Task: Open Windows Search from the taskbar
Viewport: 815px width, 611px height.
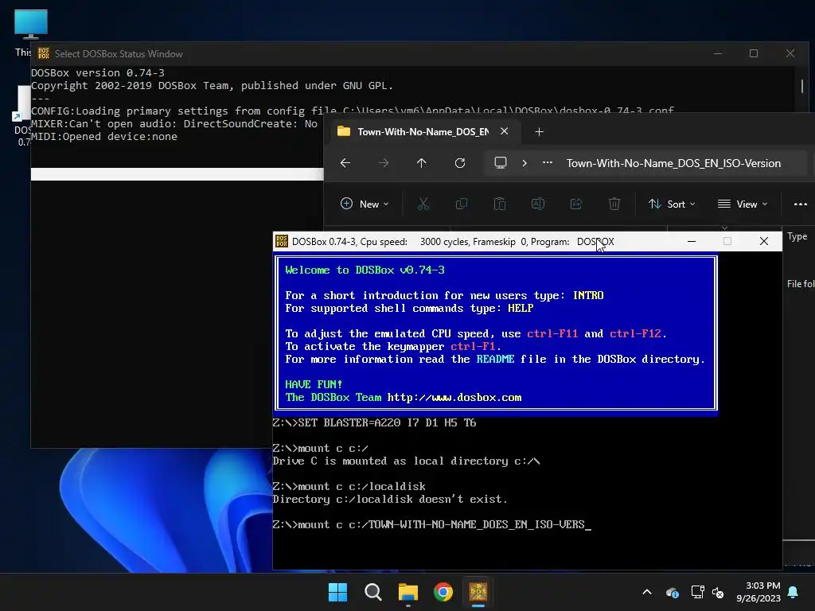Action: point(373,592)
